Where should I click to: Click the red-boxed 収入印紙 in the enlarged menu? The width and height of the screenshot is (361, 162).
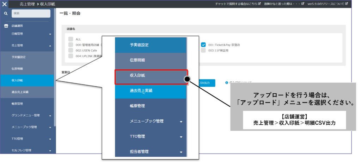pyautogui.click(x=151, y=77)
